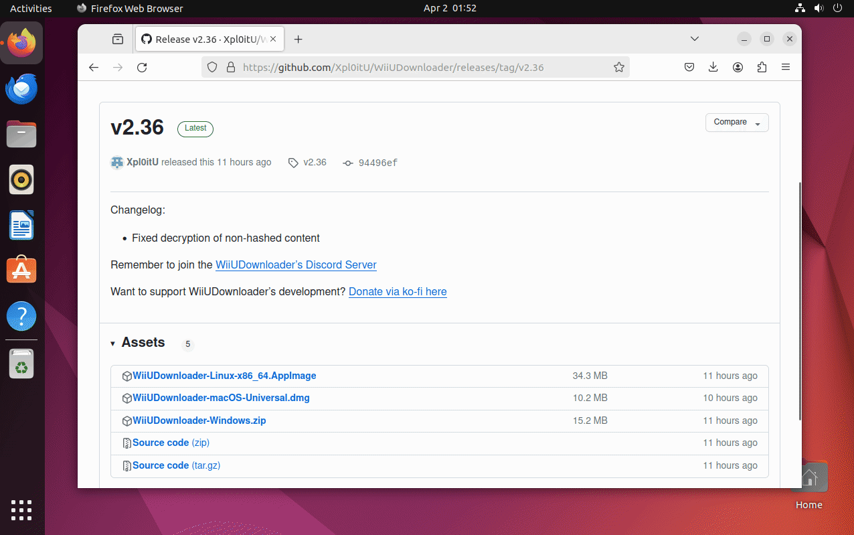This screenshot has height=535, width=854.
Task: Download Source code (zip)
Action: click(x=171, y=443)
